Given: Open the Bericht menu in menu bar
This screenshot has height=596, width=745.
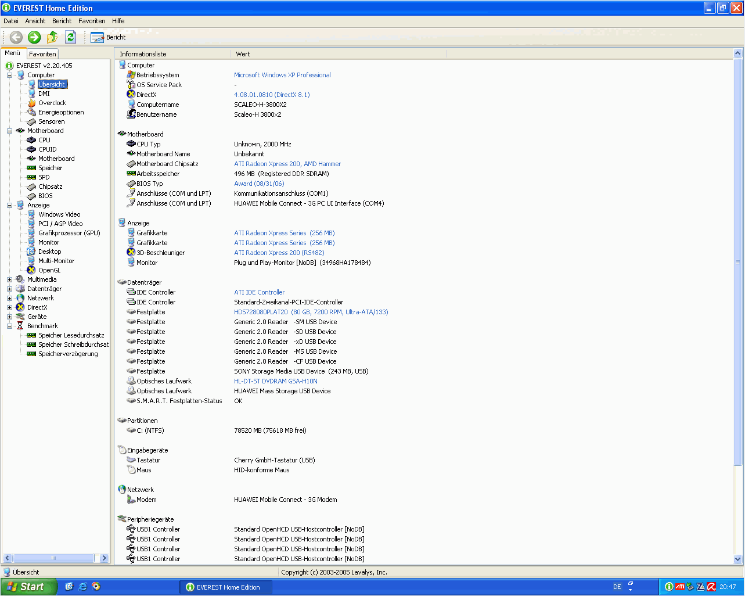Looking at the screenshot, I should tap(62, 21).
